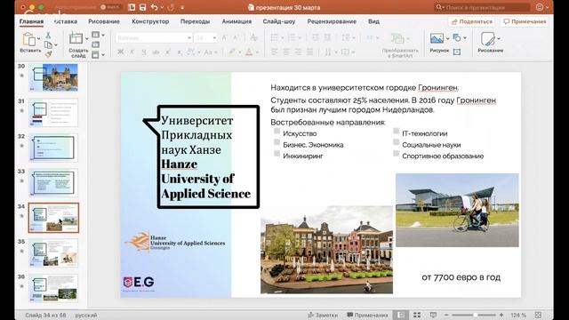569x320 pixels.
Task: Open the Главная tab
Action: tap(31, 21)
